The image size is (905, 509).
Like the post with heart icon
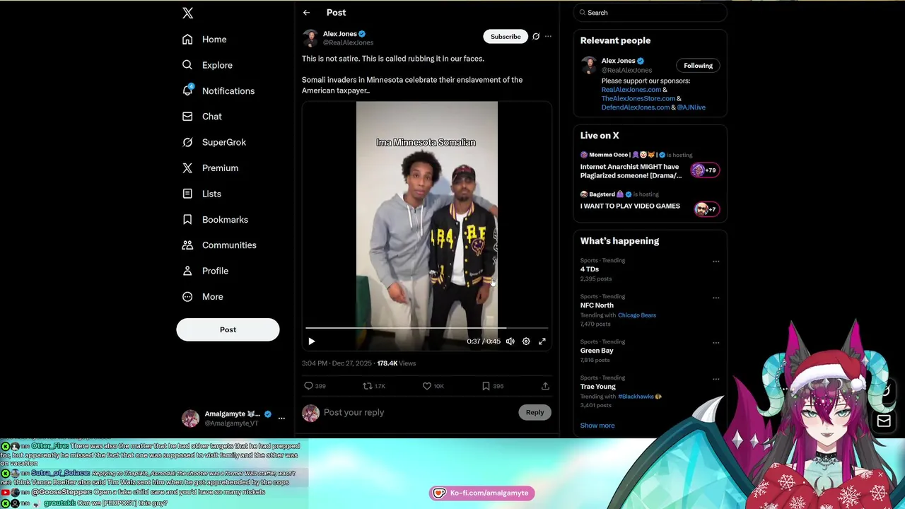tap(426, 386)
